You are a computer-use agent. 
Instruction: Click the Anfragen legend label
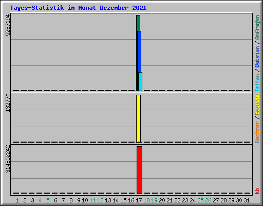tap(257, 27)
